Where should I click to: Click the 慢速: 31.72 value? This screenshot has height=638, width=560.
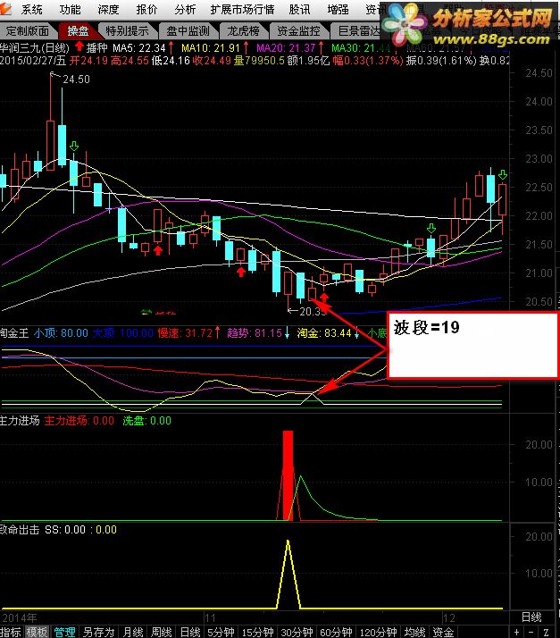(185, 333)
